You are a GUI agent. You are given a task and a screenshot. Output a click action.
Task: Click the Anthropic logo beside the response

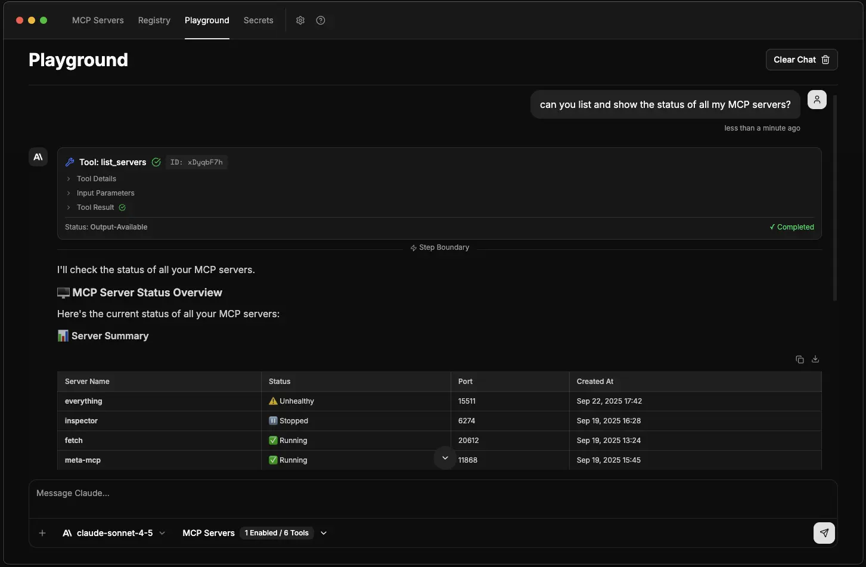pos(38,156)
